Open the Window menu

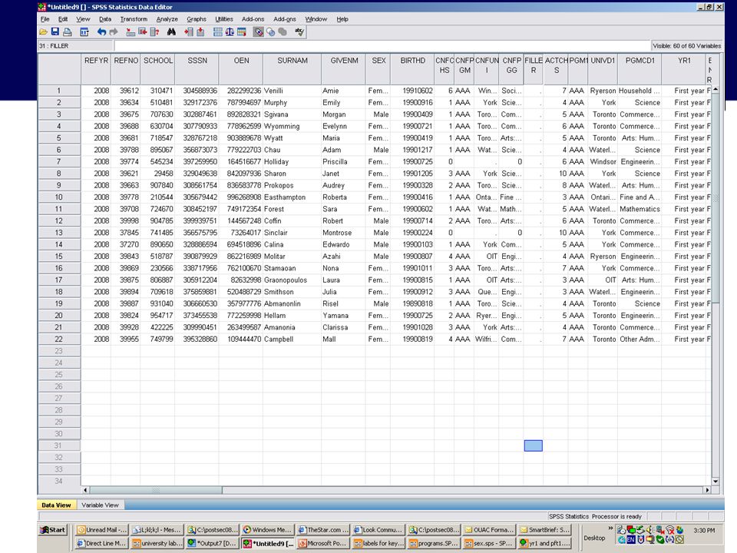click(x=316, y=19)
